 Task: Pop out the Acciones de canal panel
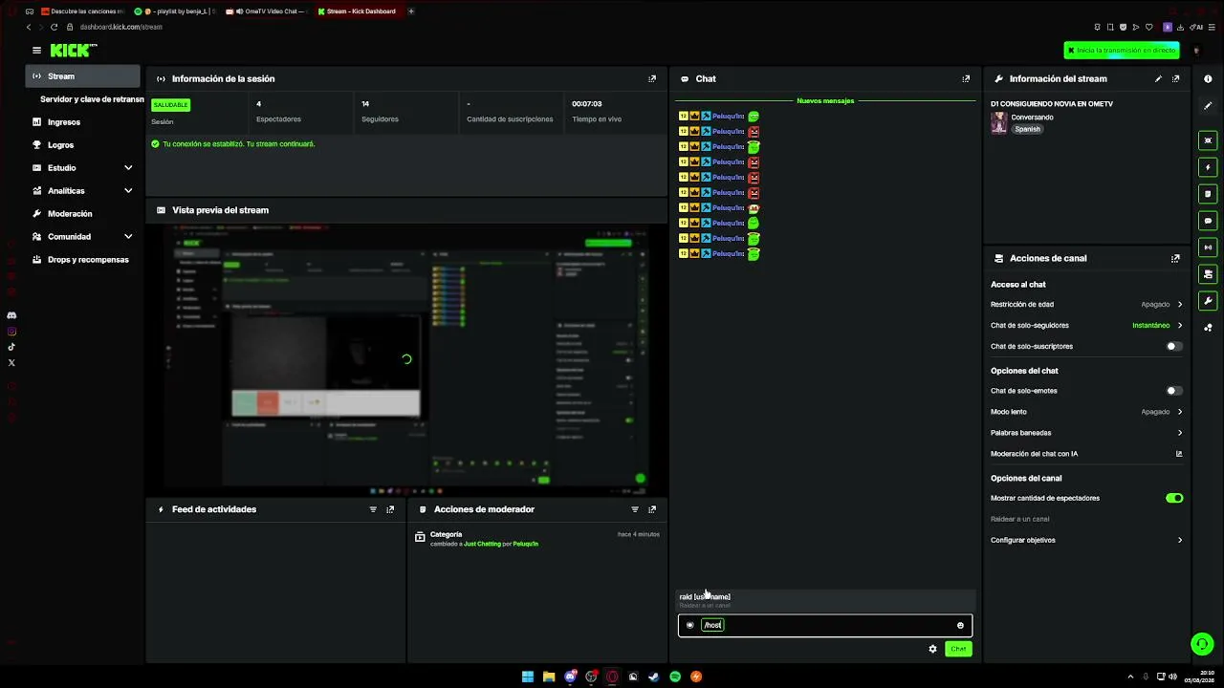pyautogui.click(x=1175, y=258)
